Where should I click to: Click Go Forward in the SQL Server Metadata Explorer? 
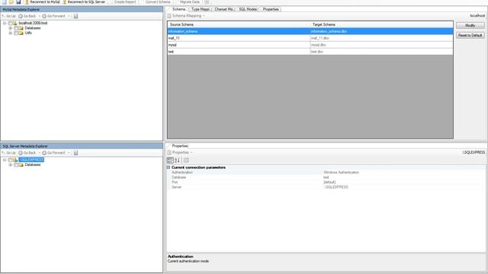[53, 152]
